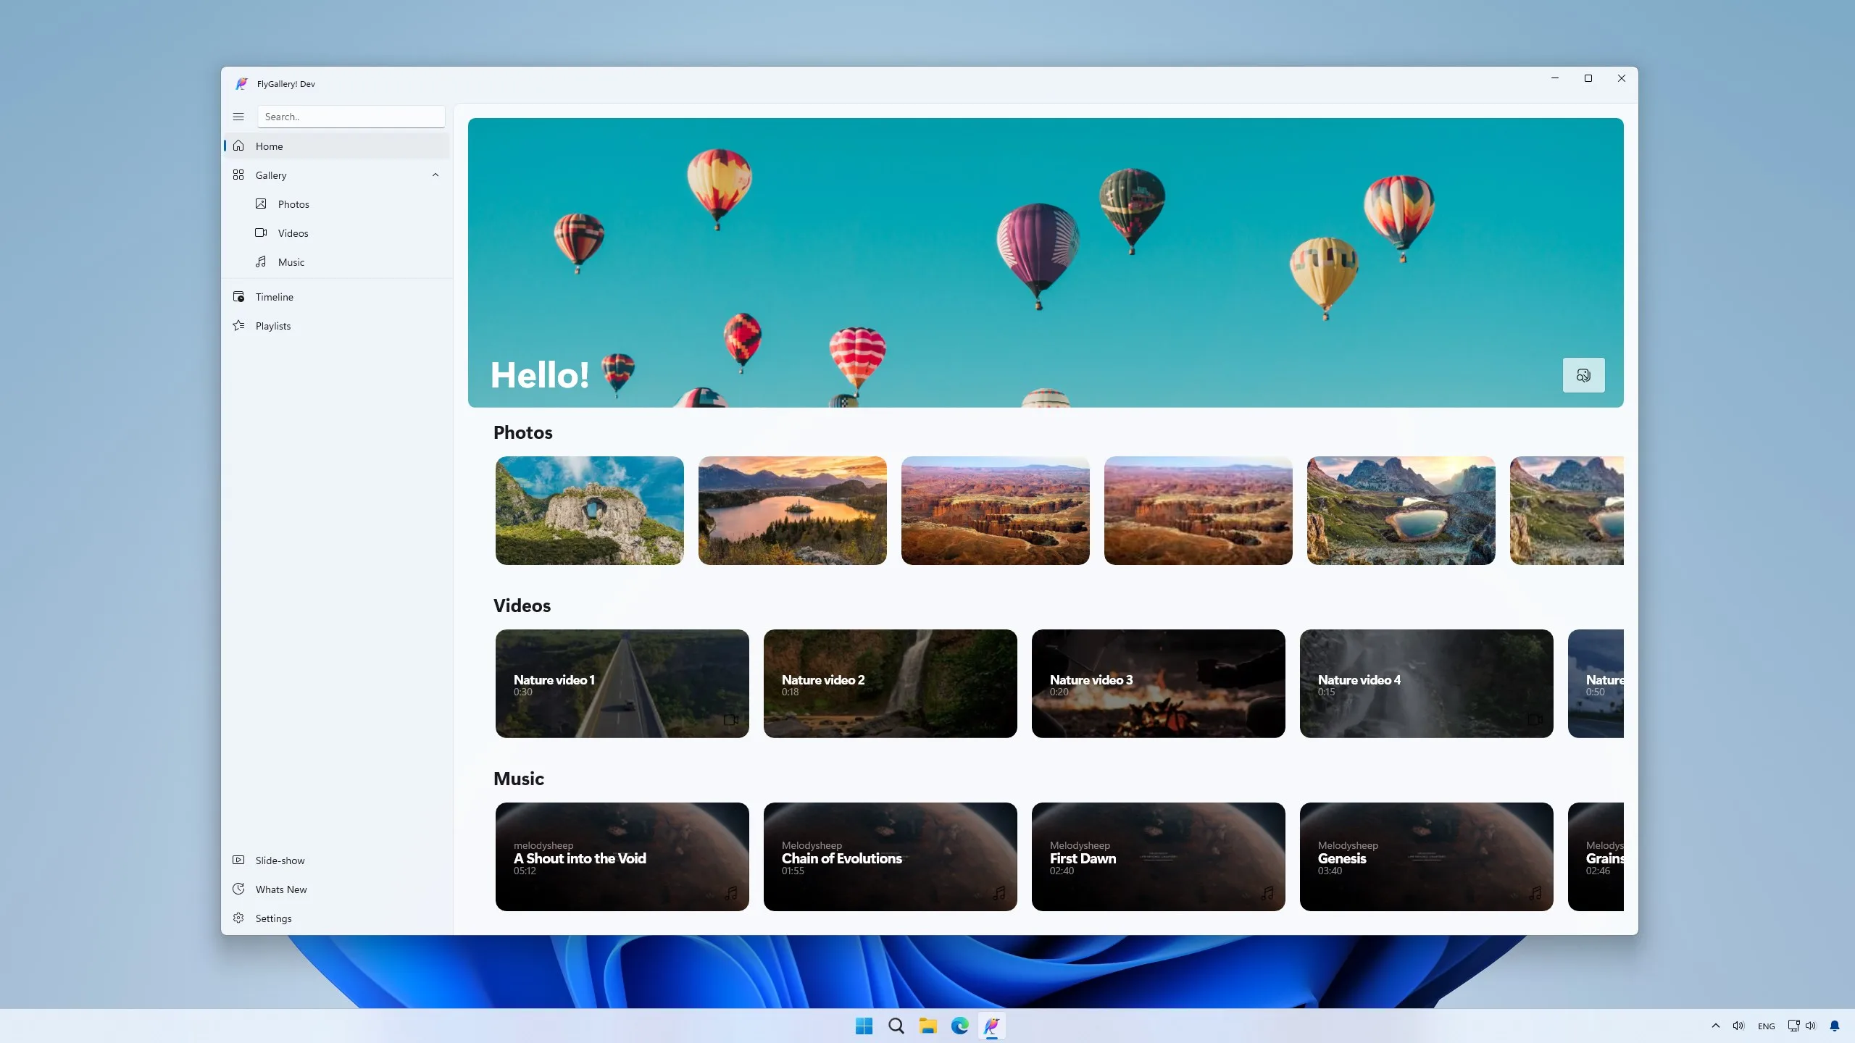Toggle the hamburger navigation menu

tap(238, 117)
